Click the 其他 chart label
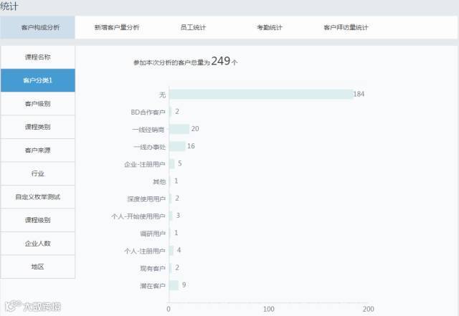This screenshot has height=316, width=459. [x=159, y=182]
